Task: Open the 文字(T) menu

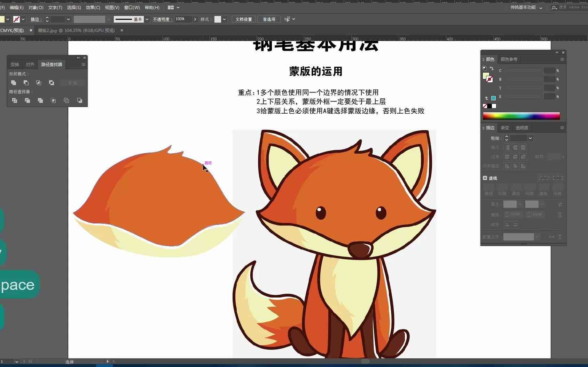Action: click(55, 7)
